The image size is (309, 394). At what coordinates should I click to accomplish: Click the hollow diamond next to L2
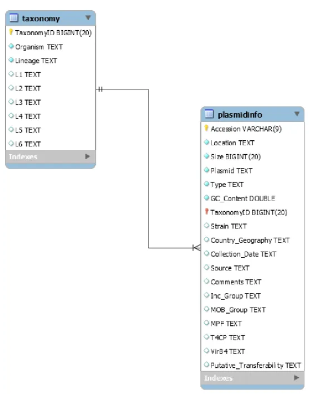point(11,88)
